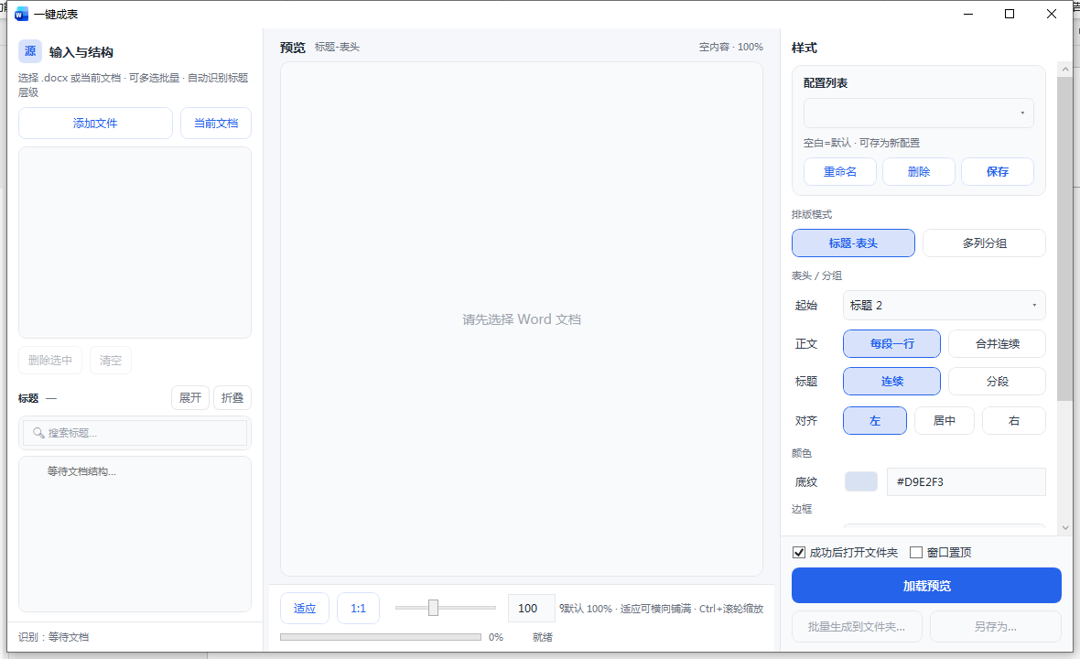Click 空内容 · 100% label
Screen dimensions: 1080x659
pos(730,47)
